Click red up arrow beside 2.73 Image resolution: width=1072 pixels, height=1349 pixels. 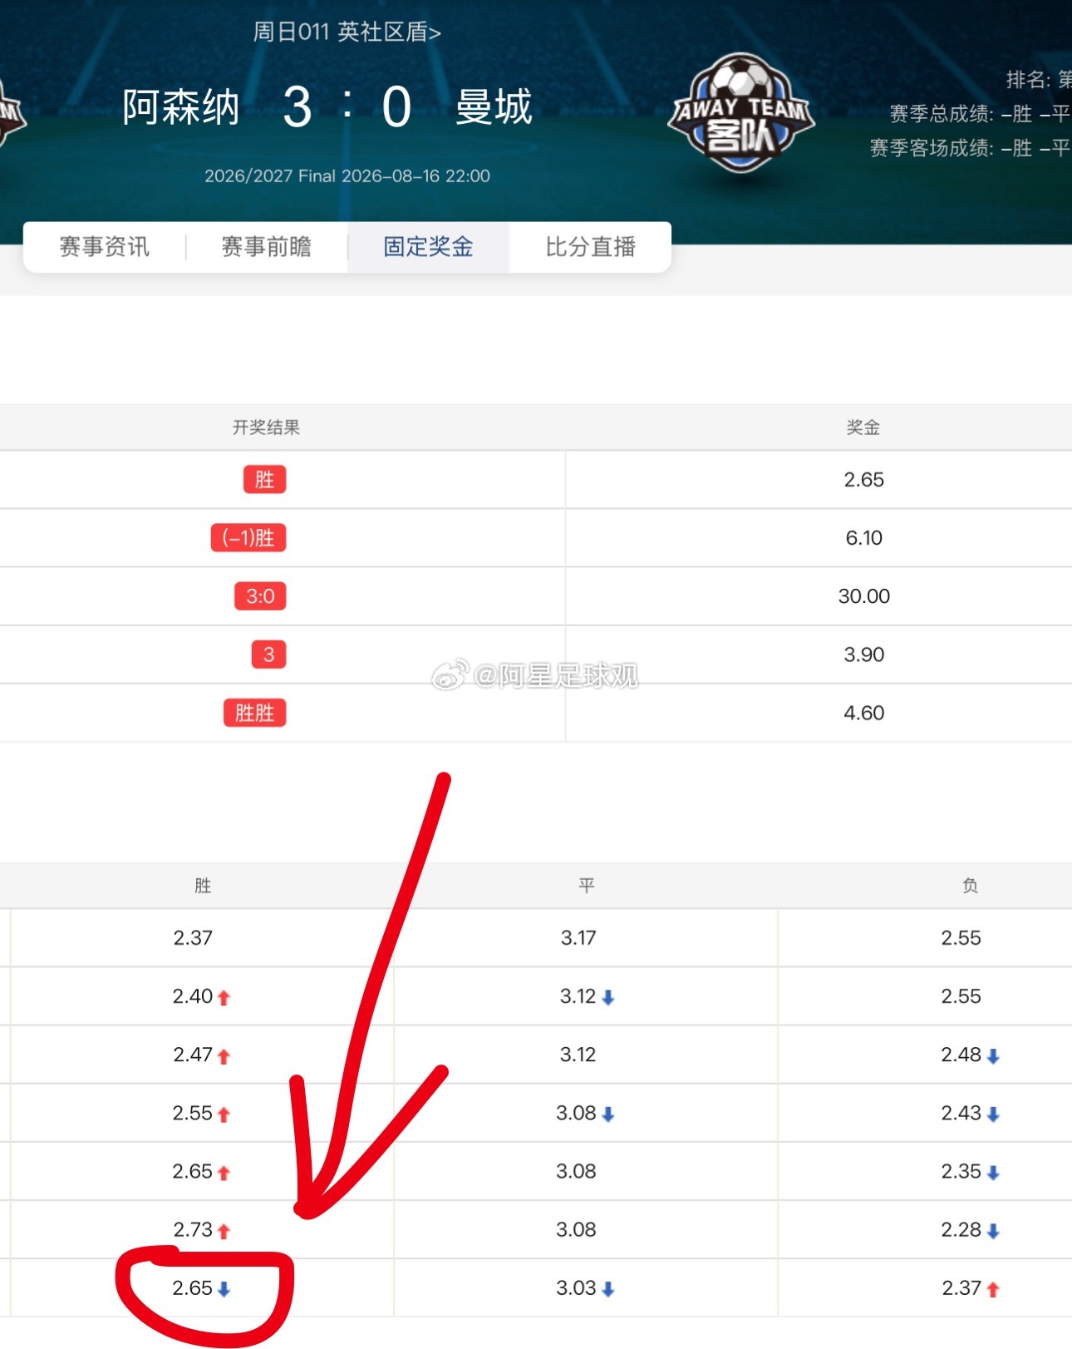coord(224,1231)
